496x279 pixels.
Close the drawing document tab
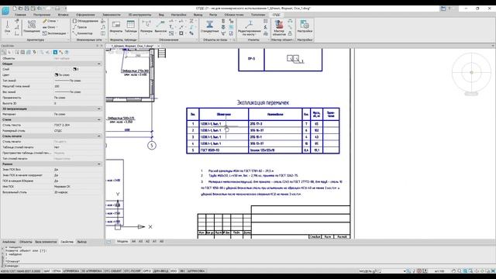[159, 46]
